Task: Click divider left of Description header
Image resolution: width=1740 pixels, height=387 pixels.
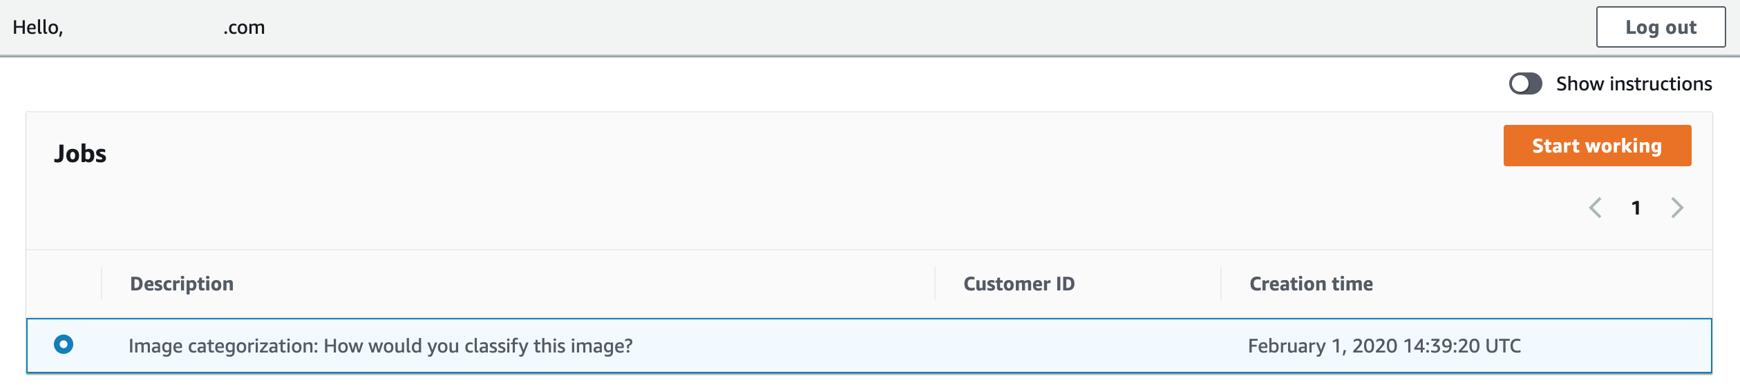Action: coord(102,284)
